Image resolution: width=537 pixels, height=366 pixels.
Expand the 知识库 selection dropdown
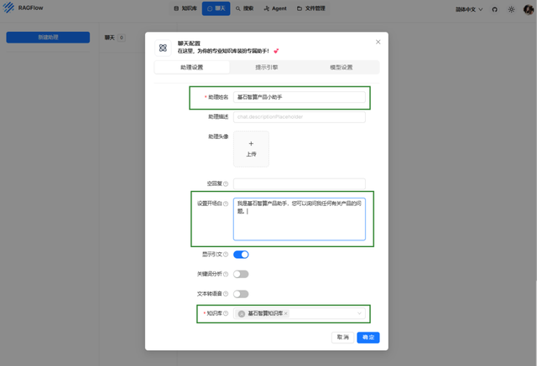point(359,313)
